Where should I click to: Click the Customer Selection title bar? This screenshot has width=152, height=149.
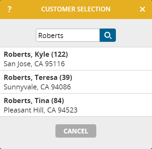coord(76,9)
